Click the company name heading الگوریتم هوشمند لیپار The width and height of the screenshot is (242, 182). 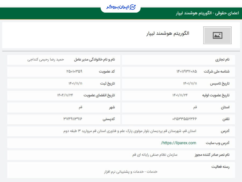[x=168, y=33]
